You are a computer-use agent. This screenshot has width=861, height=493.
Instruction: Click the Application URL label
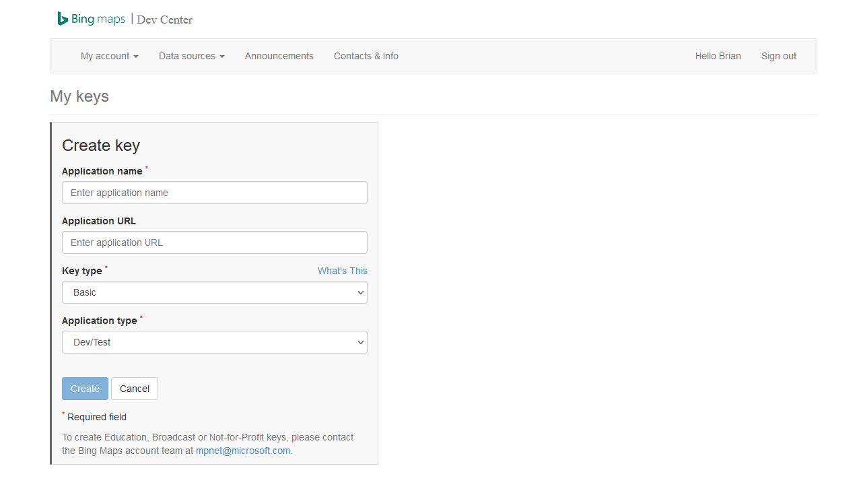99,221
